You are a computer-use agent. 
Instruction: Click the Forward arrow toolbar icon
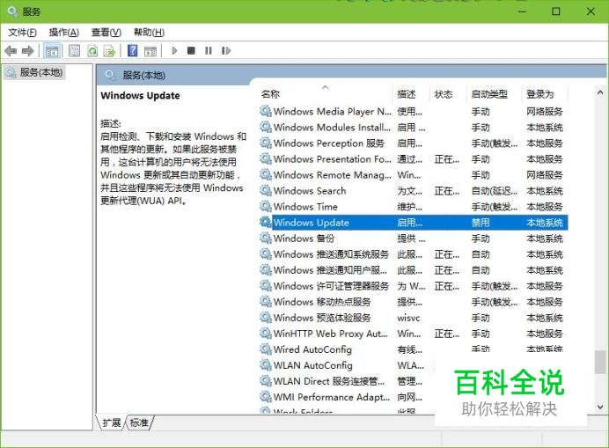[x=27, y=51]
